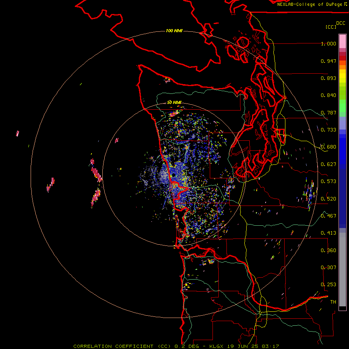Click the 0.2 DEG elevation text

(x=187, y=346)
